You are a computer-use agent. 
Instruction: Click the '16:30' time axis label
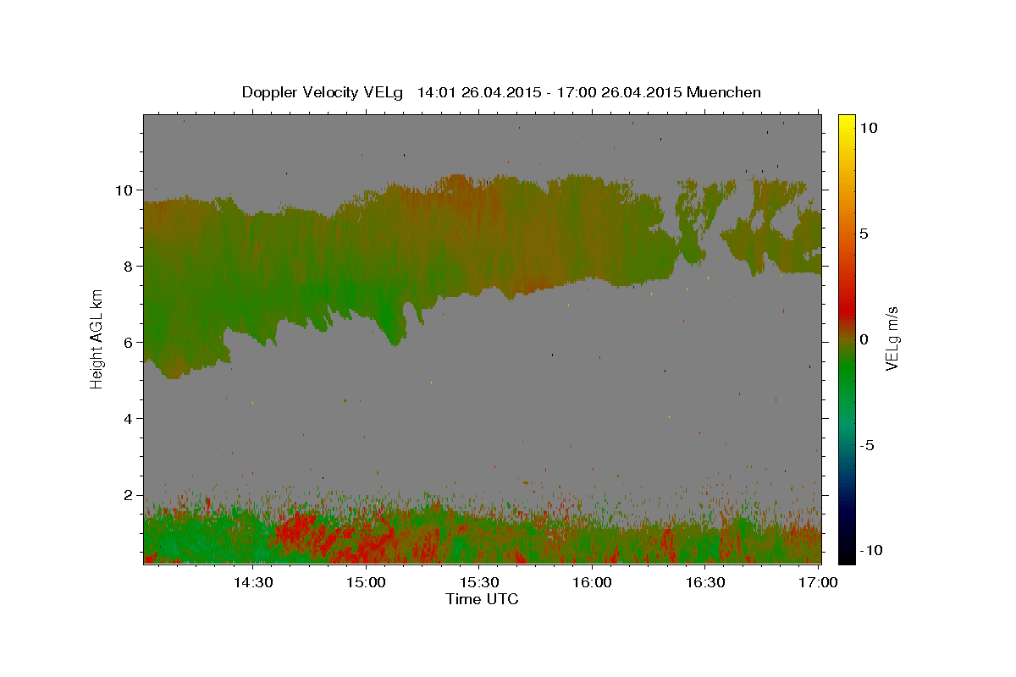704,583
